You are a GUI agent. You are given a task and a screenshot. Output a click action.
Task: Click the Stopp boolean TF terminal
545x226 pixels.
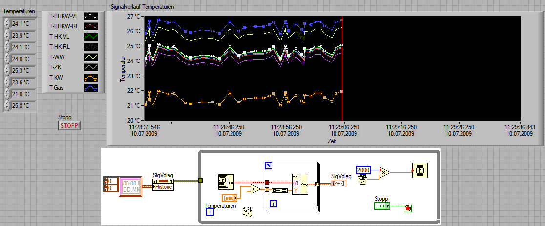(382, 206)
